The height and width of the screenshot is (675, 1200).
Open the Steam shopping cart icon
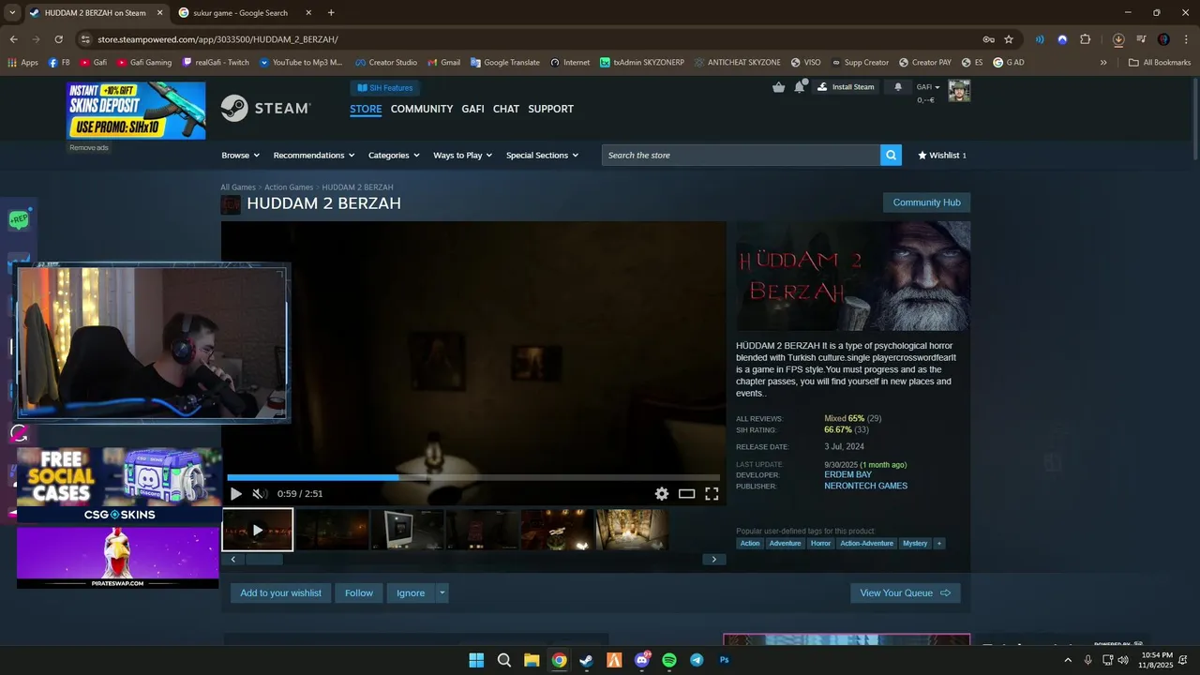point(778,87)
